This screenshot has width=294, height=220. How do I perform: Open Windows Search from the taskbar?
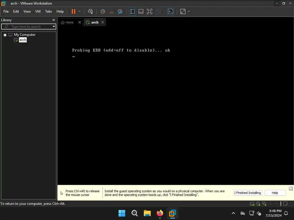click(134, 213)
